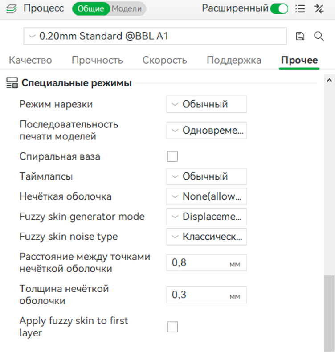Open the Поддержка tab

tap(234, 60)
